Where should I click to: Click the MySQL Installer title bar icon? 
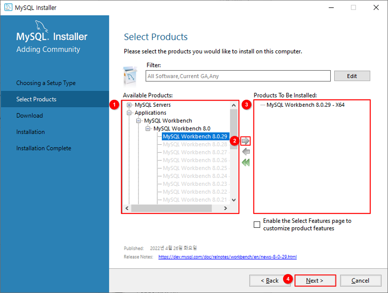[8, 8]
